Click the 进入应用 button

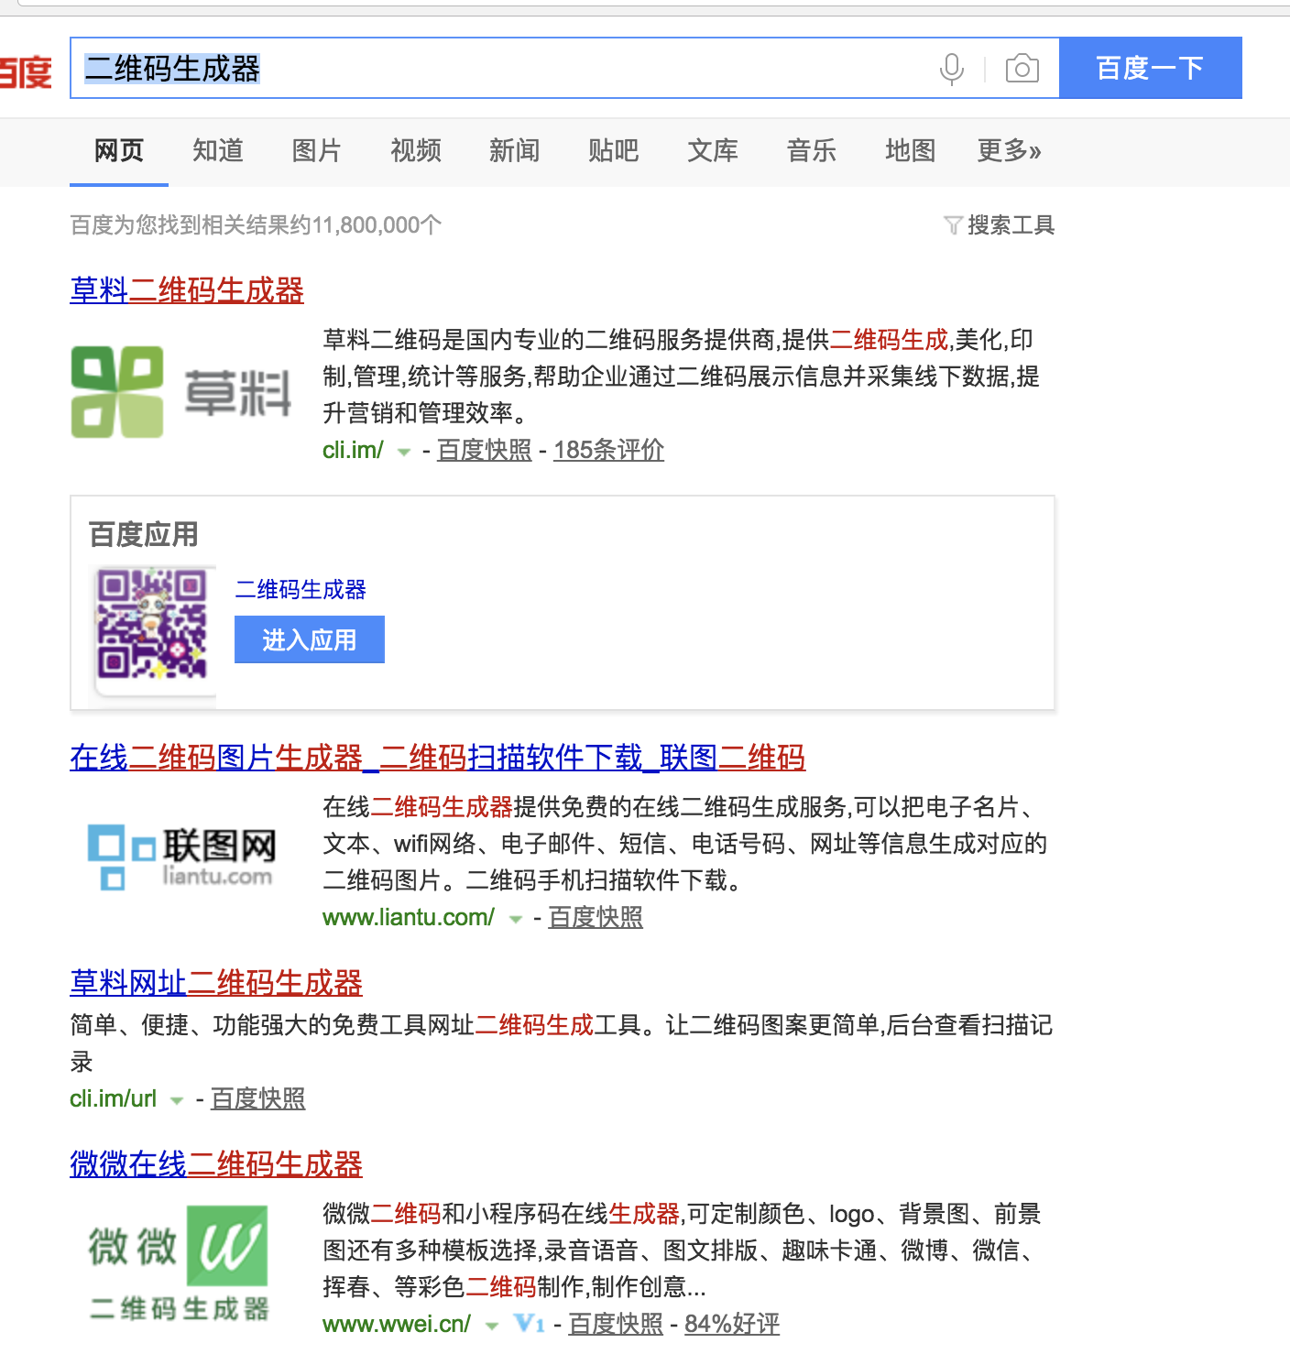(x=310, y=639)
